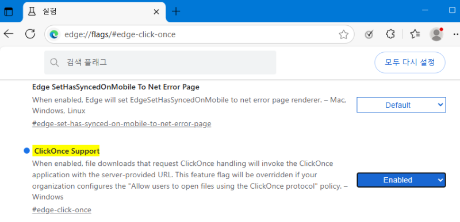Go back with the back arrow

[9, 34]
